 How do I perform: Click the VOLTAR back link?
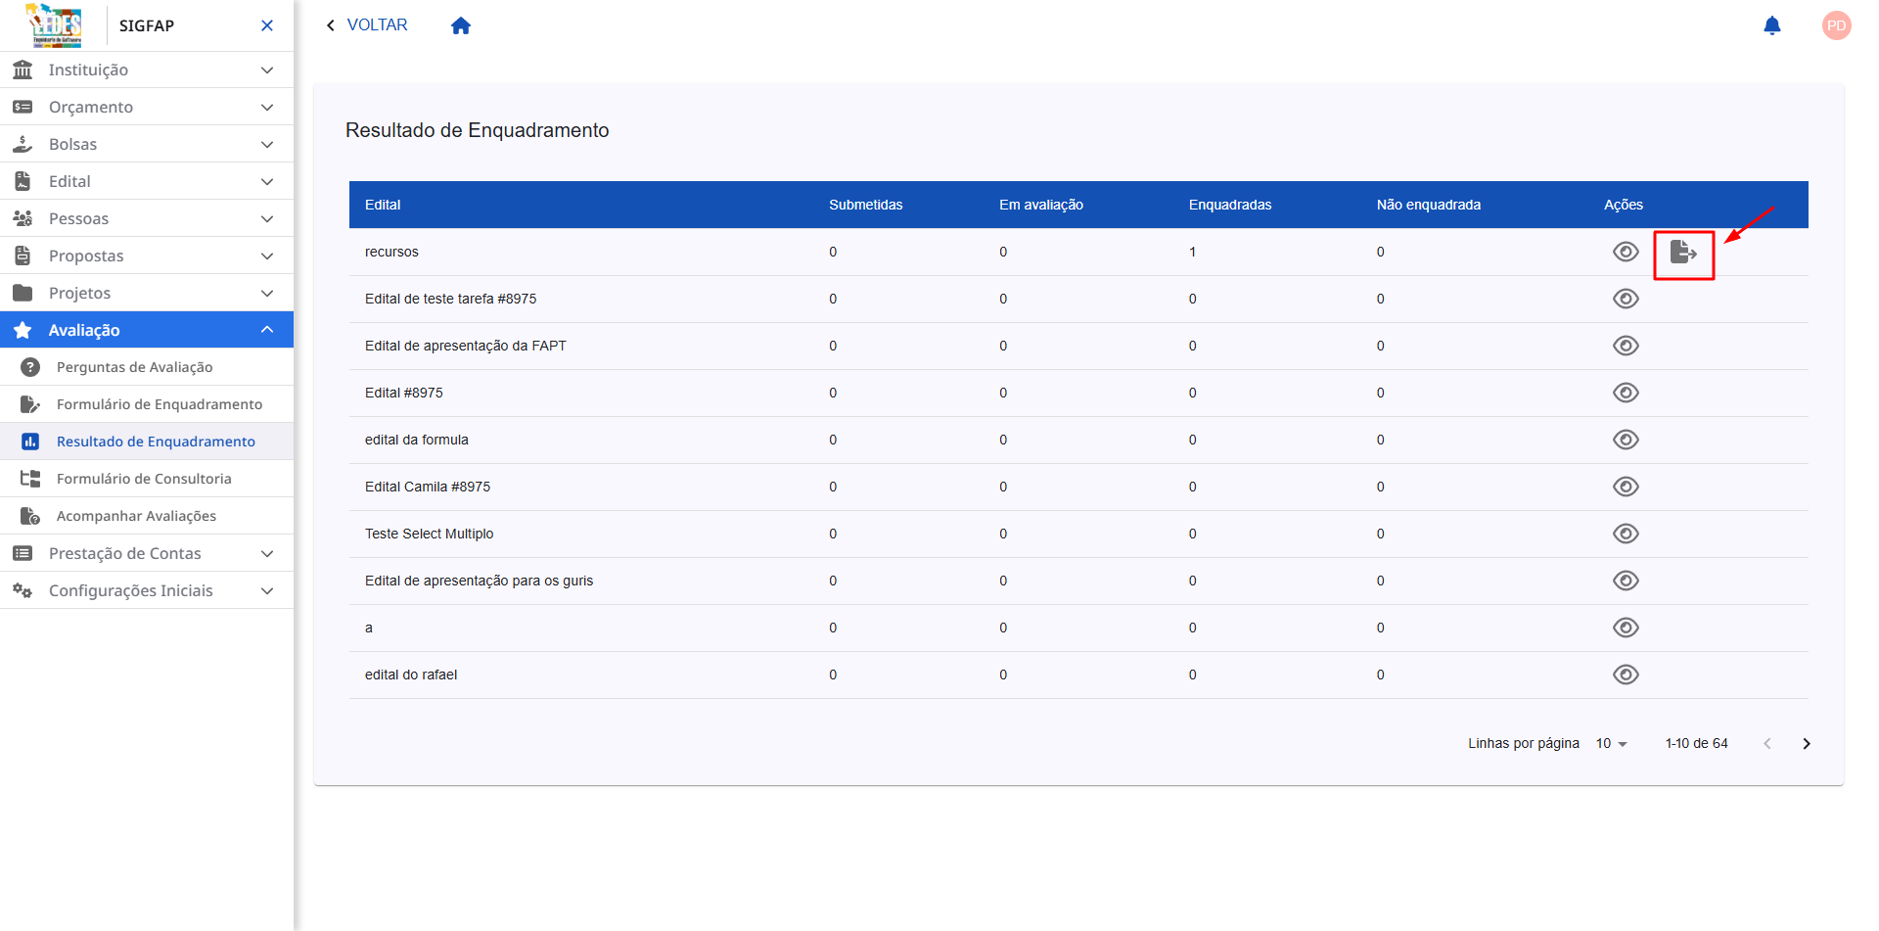(x=367, y=25)
